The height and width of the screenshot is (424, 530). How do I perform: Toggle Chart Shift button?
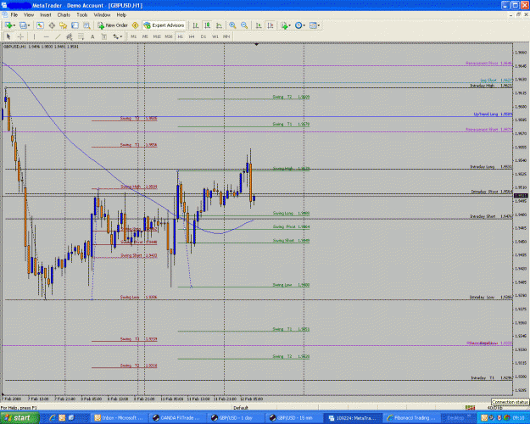pos(271,25)
